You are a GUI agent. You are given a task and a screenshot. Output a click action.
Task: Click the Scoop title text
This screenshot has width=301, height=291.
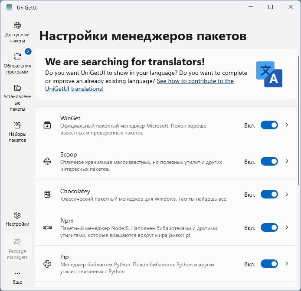click(x=69, y=154)
